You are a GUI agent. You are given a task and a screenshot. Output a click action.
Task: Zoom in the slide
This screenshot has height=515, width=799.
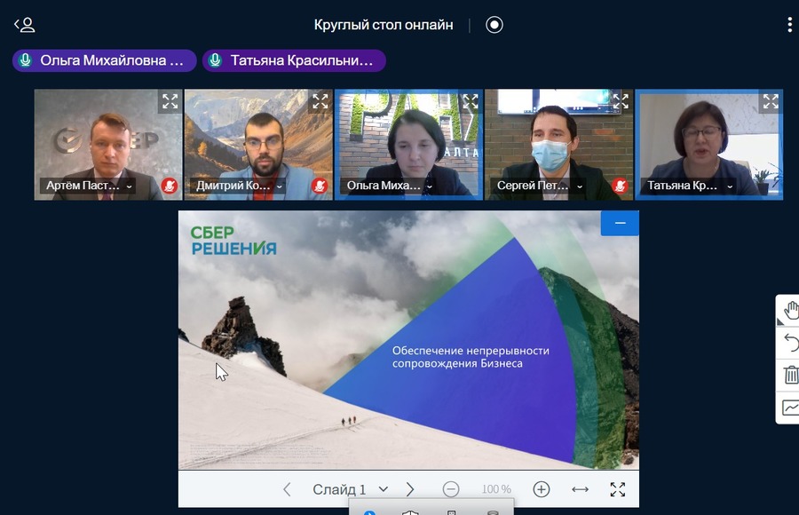(542, 489)
